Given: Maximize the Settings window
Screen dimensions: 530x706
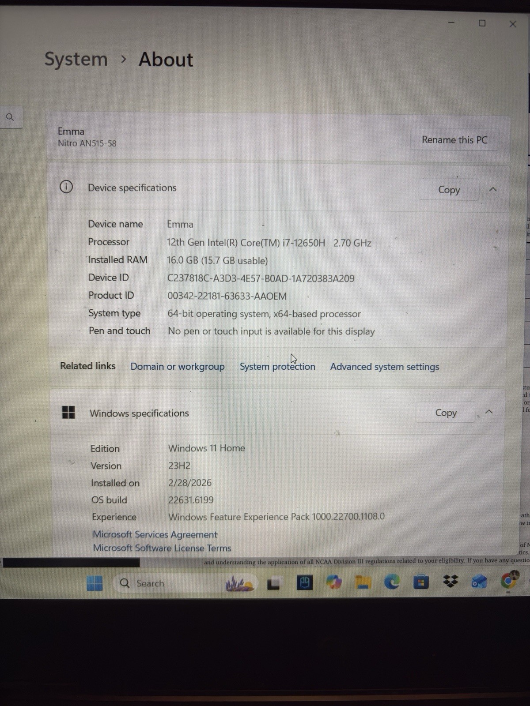Looking at the screenshot, I should coord(482,23).
